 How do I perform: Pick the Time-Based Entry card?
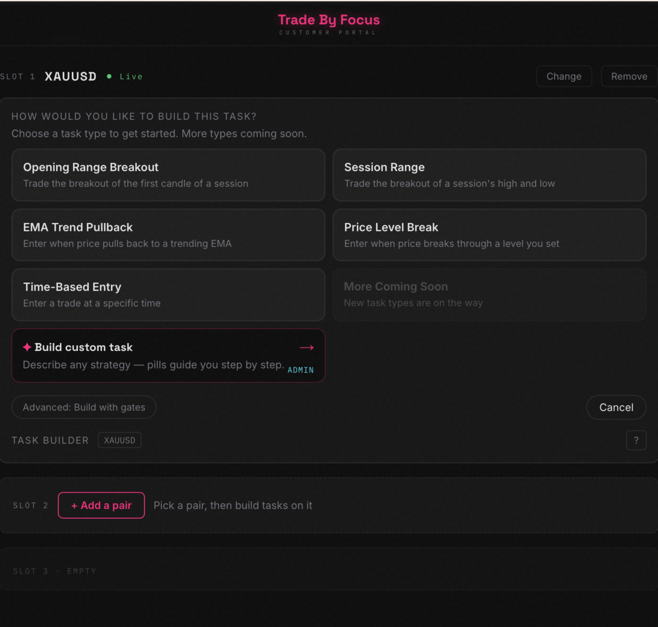pyautogui.click(x=168, y=295)
